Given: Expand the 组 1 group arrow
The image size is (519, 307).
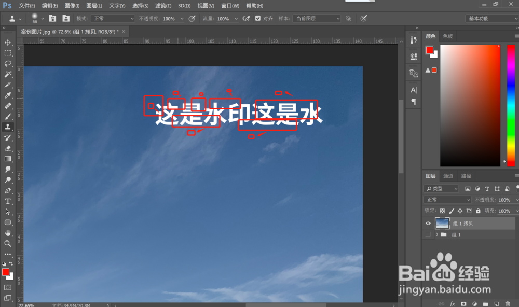Looking at the screenshot, I should pos(436,234).
